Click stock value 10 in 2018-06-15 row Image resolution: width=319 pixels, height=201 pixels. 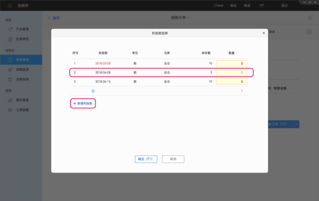pos(211,82)
